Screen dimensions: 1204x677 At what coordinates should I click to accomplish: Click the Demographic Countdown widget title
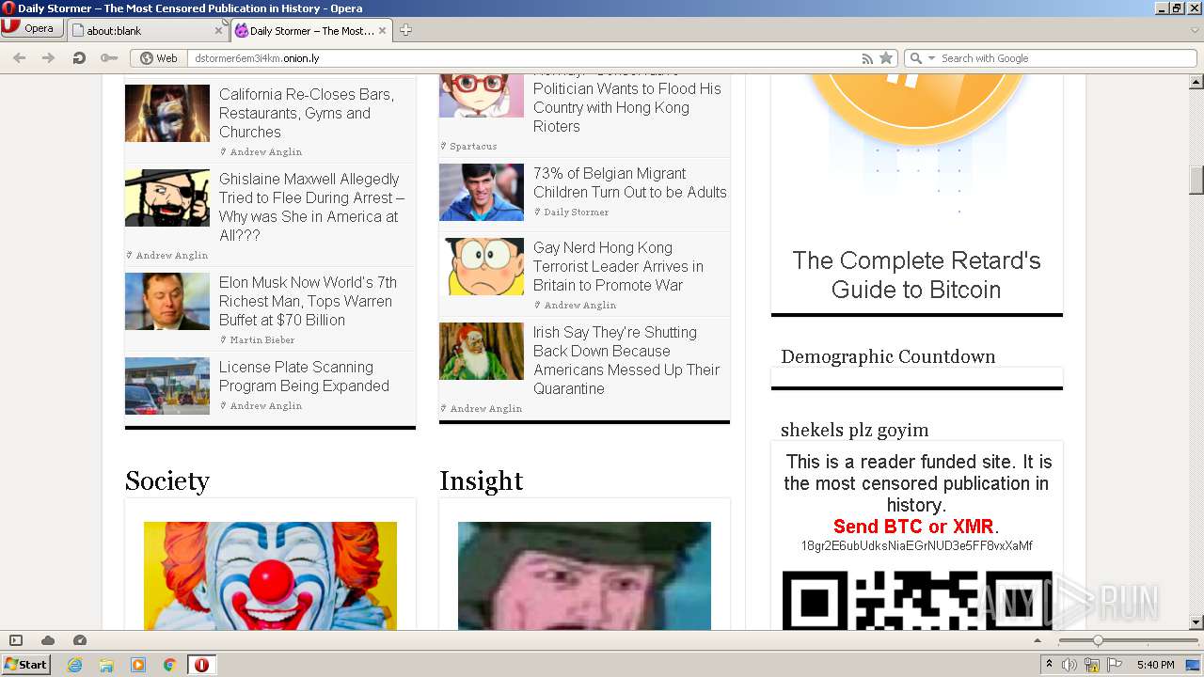pyautogui.click(x=888, y=356)
